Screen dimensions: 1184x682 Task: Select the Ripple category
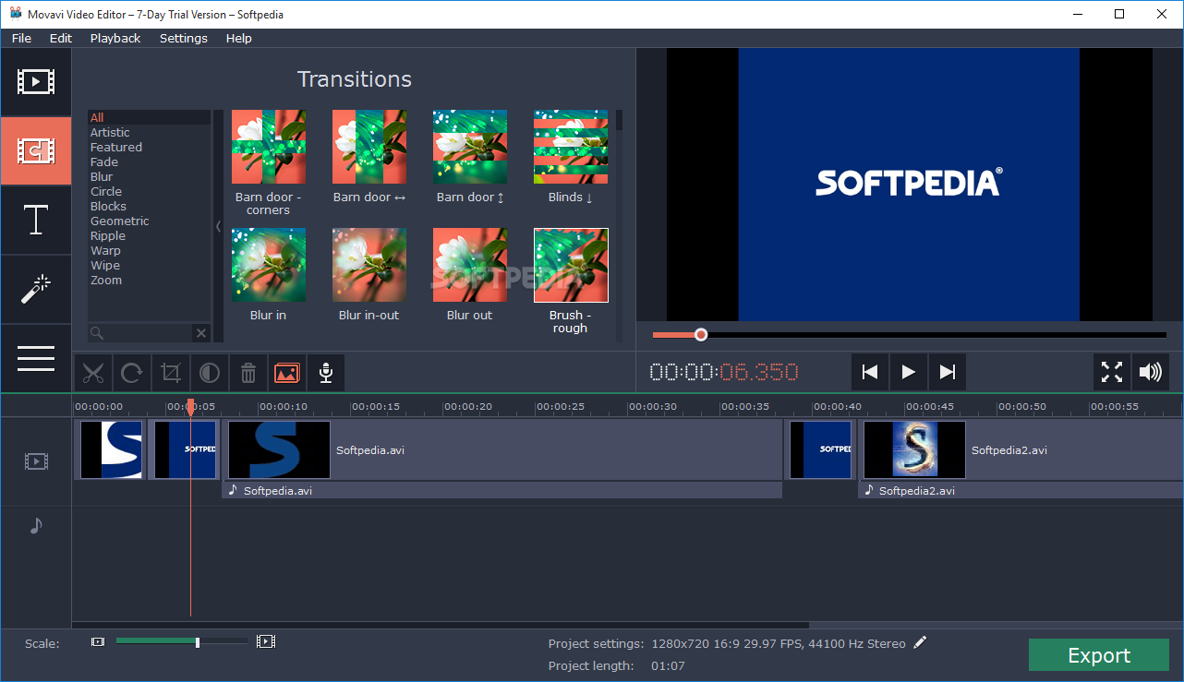[150, 235]
